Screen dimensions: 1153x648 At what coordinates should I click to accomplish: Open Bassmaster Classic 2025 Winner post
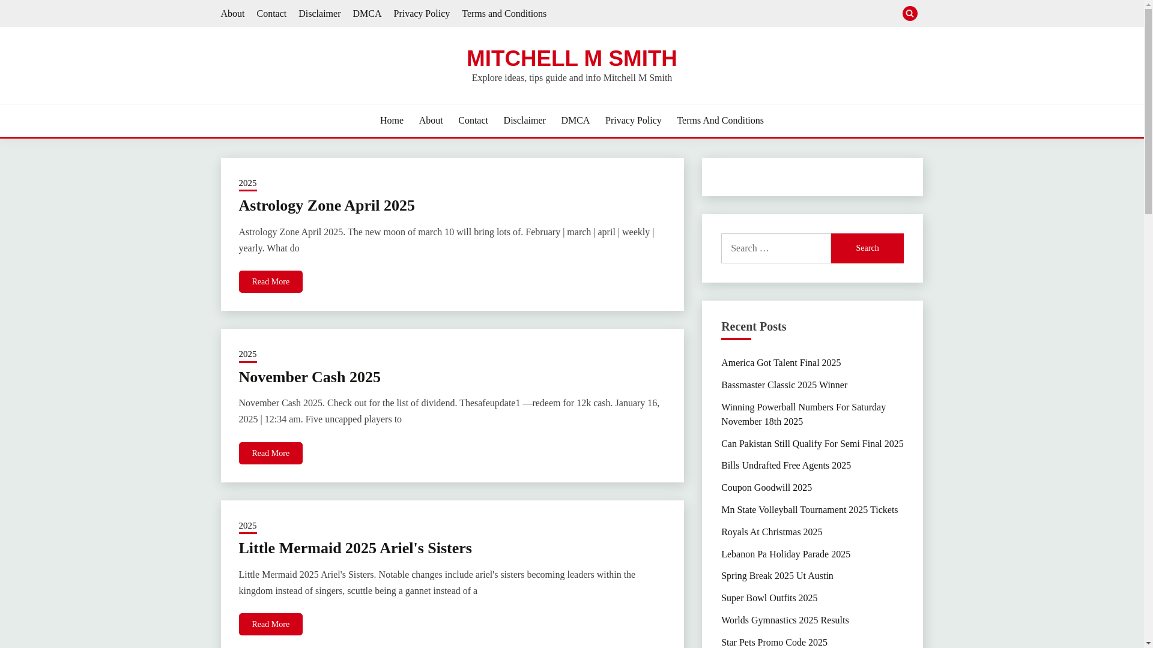click(x=784, y=385)
